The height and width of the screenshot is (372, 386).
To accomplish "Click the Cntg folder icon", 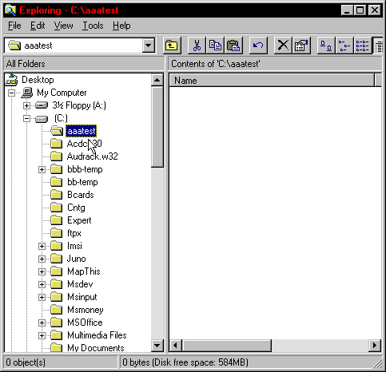I will pos(56,208).
